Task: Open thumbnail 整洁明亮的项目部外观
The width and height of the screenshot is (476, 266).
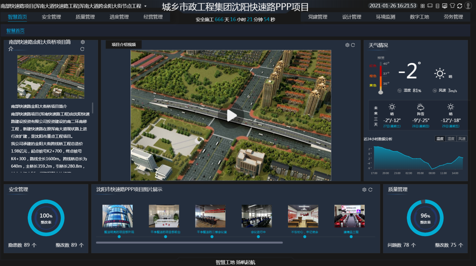Action: (117, 216)
